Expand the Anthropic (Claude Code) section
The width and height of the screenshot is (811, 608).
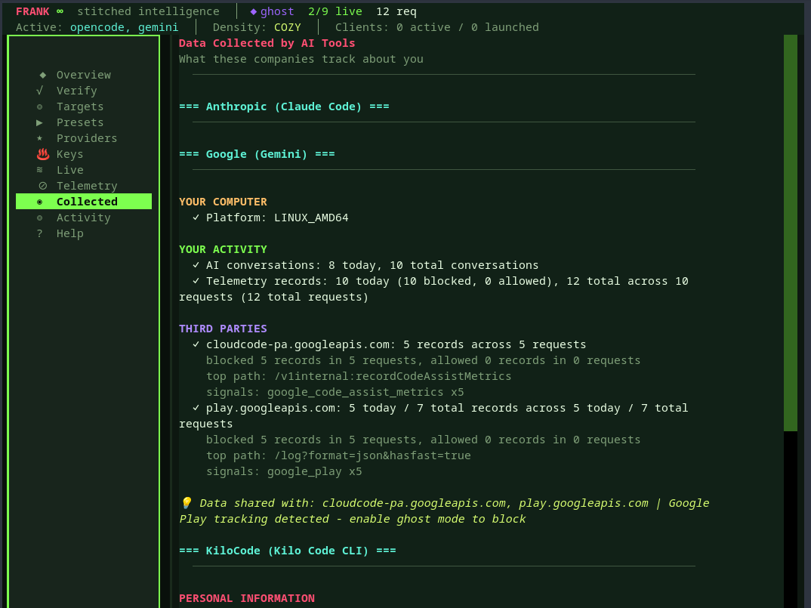coord(284,106)
